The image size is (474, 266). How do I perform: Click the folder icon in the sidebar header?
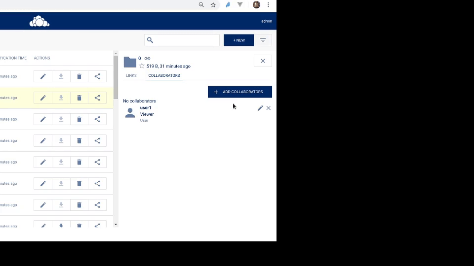[130, 62]
